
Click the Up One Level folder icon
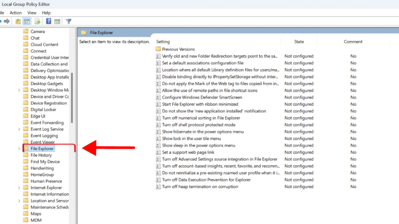click(x=18, y=21)
